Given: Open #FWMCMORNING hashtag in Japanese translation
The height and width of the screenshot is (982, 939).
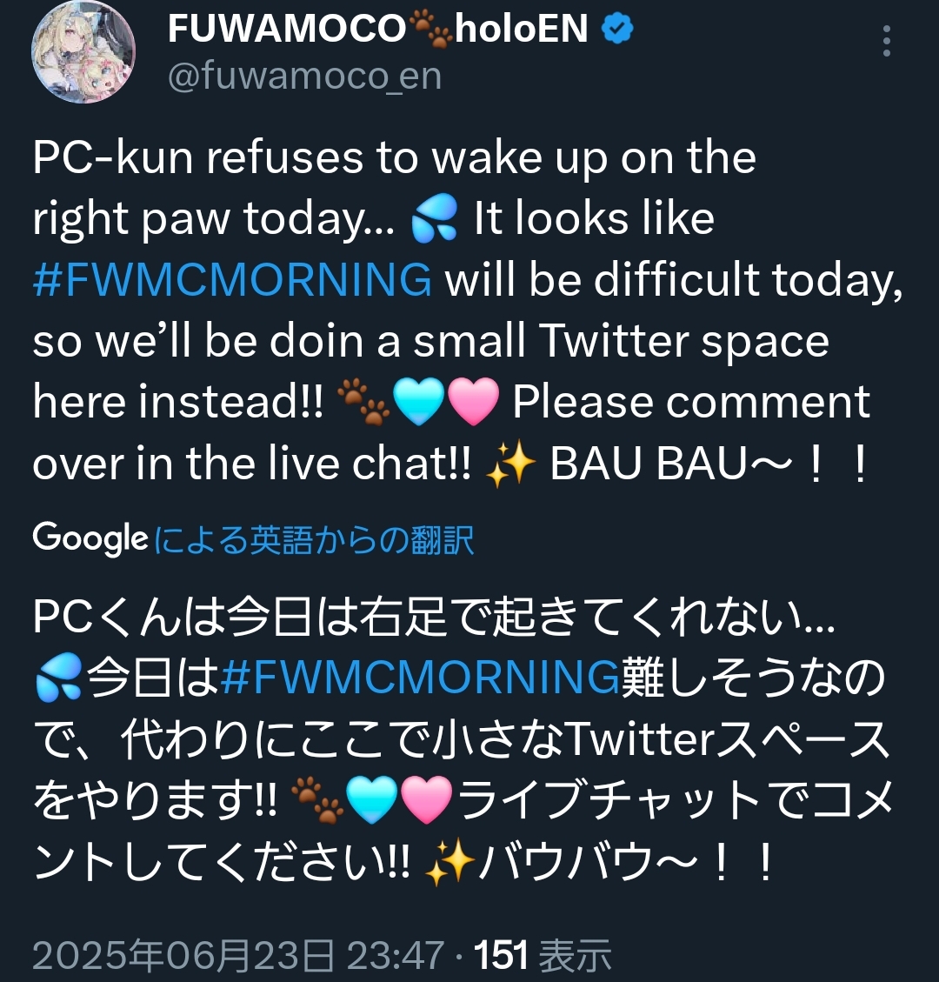Looking at the screenshot, I should click(420, 677).
